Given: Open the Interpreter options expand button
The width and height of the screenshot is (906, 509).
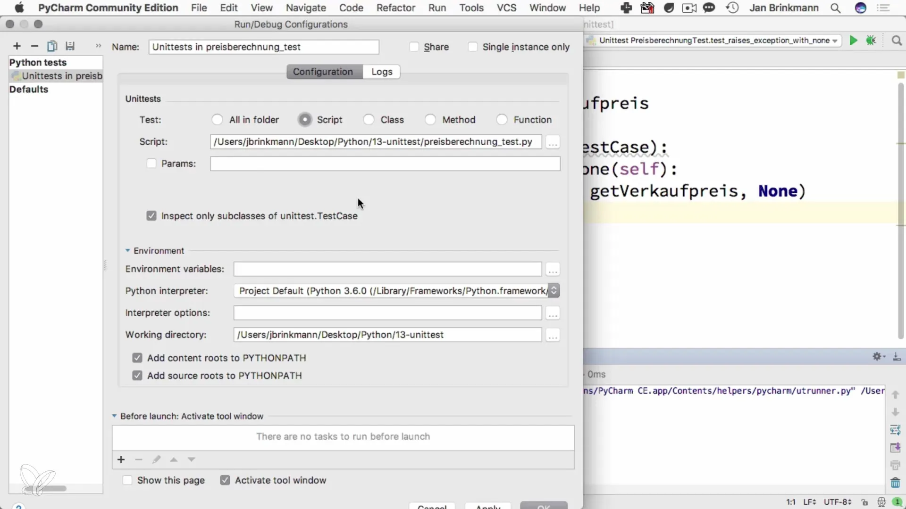Looking at the screenshot, I should pyautogui.click(x=553, y=313).
